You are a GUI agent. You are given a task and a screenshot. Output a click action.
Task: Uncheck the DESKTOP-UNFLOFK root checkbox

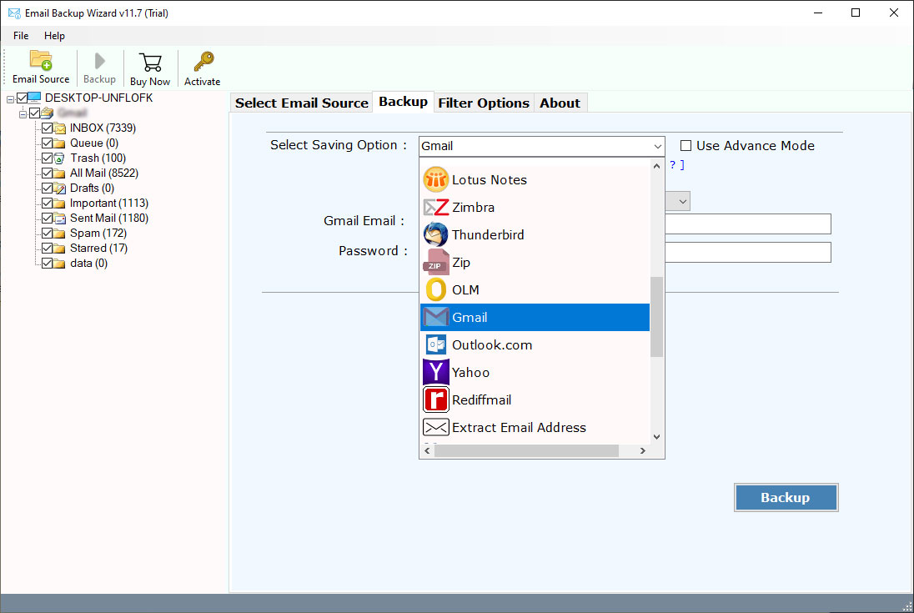pyautogui.click(x=23, y=98)
